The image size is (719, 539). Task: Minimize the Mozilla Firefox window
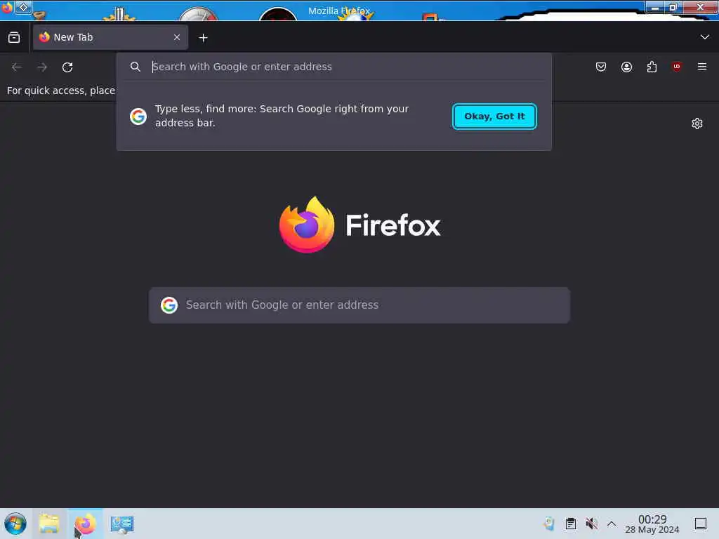point(655,7)
